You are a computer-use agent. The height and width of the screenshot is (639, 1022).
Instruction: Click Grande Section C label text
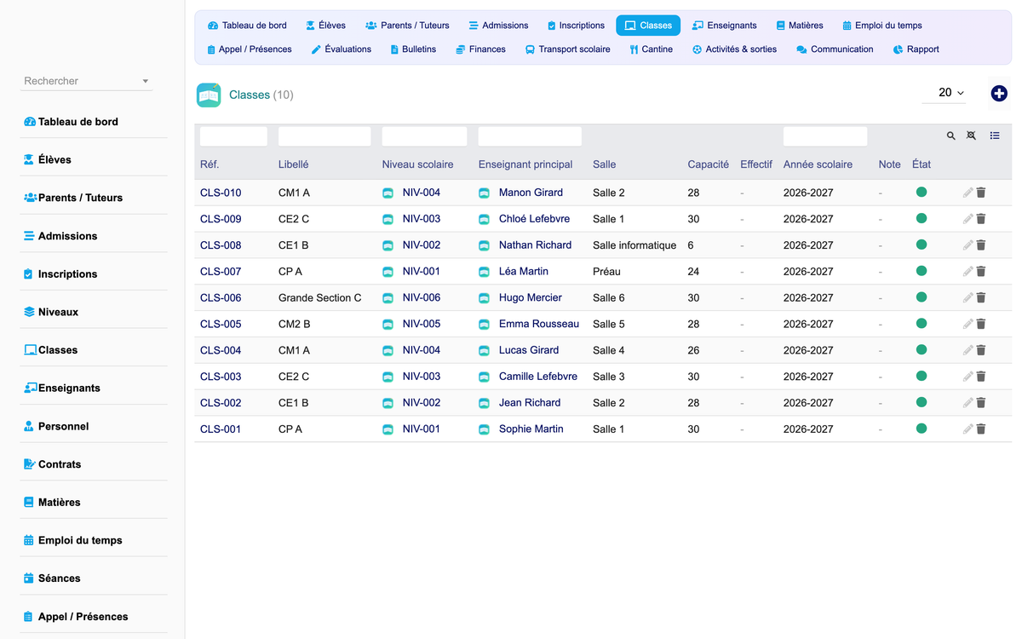point(320,298)
